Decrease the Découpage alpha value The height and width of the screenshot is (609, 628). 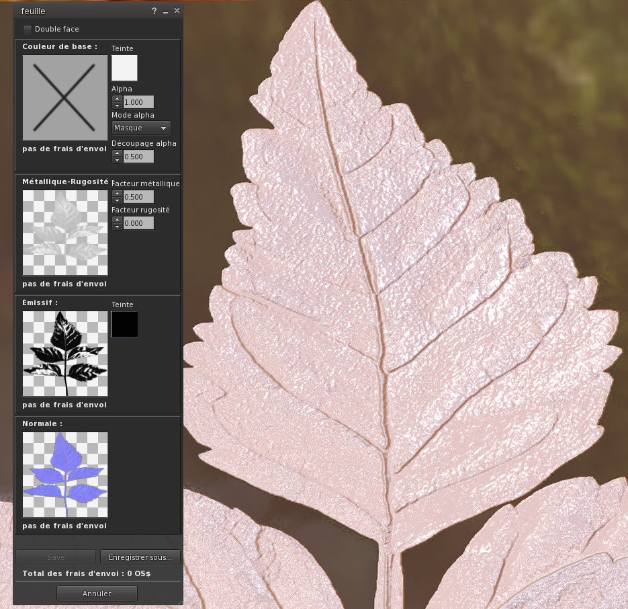[x=117, y=160]
